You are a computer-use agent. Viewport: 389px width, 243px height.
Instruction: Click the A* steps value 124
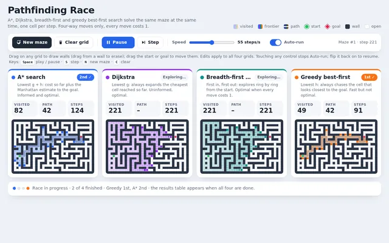click(x=77, y=111)
